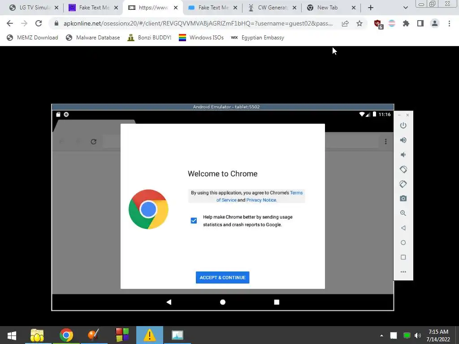
Task: Open the Chrome profile avatar
Action: tap(435, 23)
